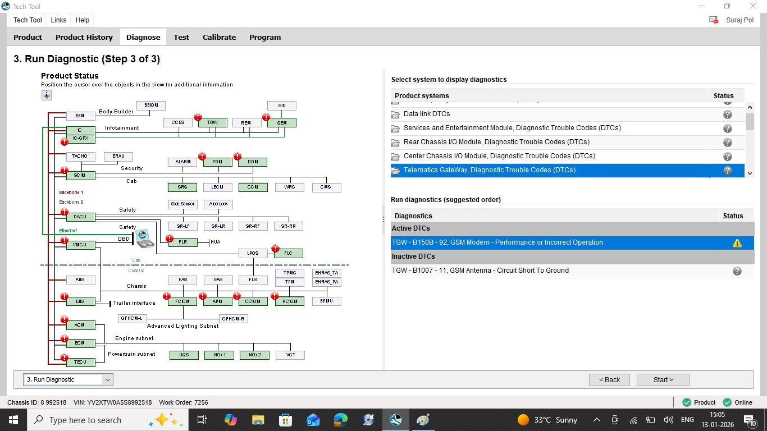Viewport: 767px width, 431px height.
Task: Click notification icon beside Suraj Pol
Action: (714, 20)
